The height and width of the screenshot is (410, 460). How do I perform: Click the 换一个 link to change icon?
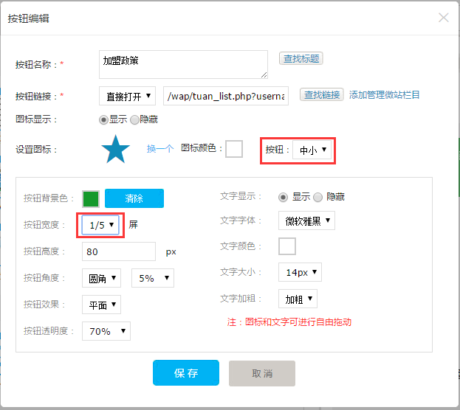(x=160, y=148)
